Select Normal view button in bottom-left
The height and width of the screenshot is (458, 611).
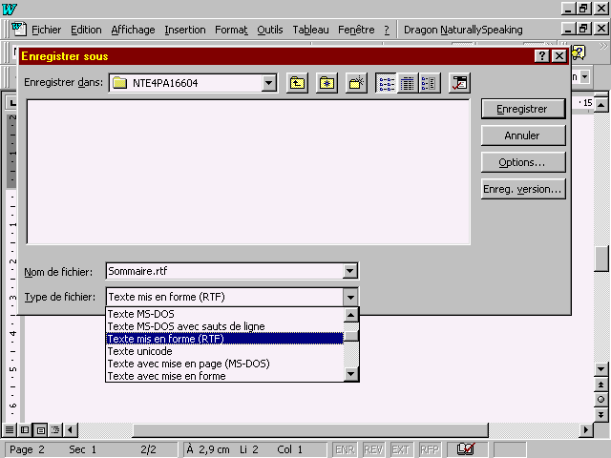coord(10,430)
